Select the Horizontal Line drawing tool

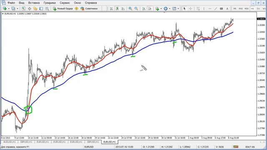tap(210, 8)
